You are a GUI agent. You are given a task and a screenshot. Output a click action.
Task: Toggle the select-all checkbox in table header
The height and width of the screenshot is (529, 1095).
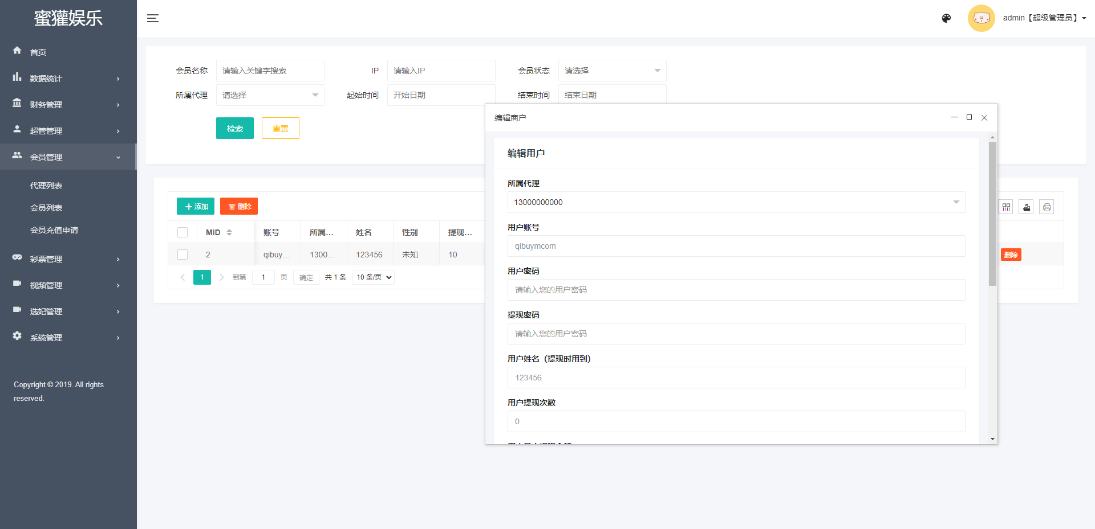coord(182,232)
